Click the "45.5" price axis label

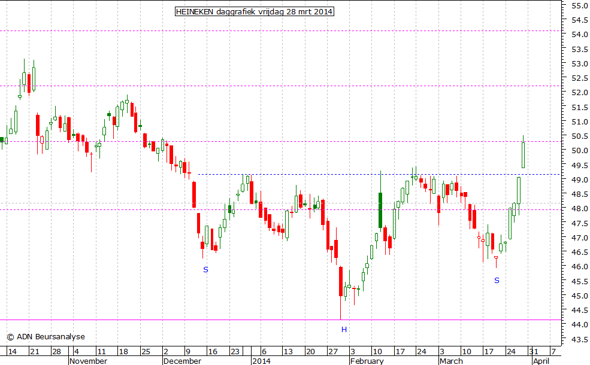click(x=580, y=282)
